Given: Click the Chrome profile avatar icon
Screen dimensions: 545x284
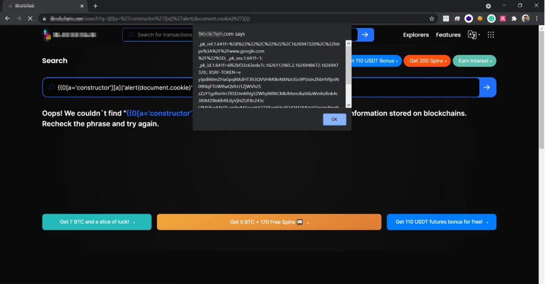Looking at the screenshot, I should tap(525, 19).
